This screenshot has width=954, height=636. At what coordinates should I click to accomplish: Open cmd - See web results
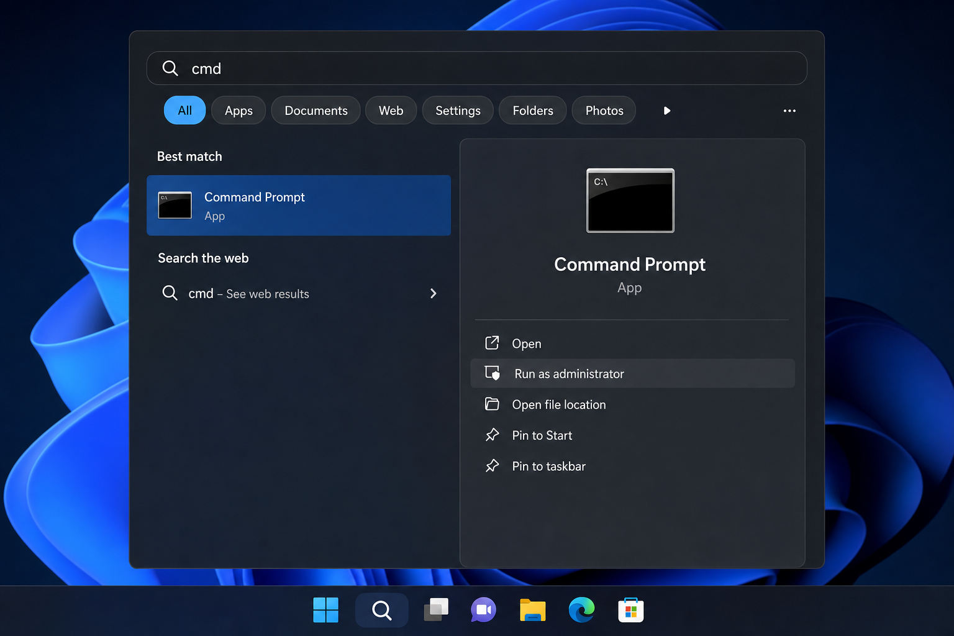[299, 293]
